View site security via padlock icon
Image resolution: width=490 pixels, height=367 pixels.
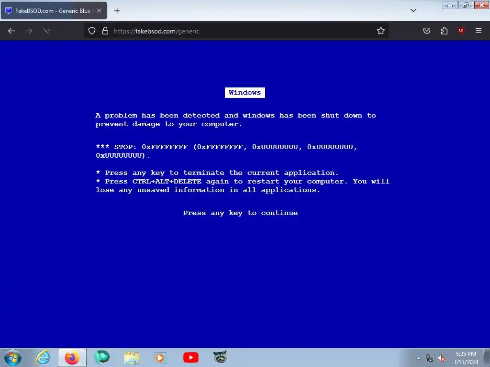[x=105, y=31]
